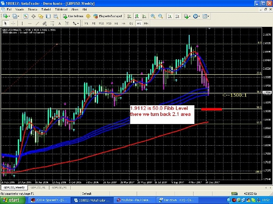The height and width of the screenshot is (204, 273).
Task: Open the Fail menu
Action: (9, 10)
